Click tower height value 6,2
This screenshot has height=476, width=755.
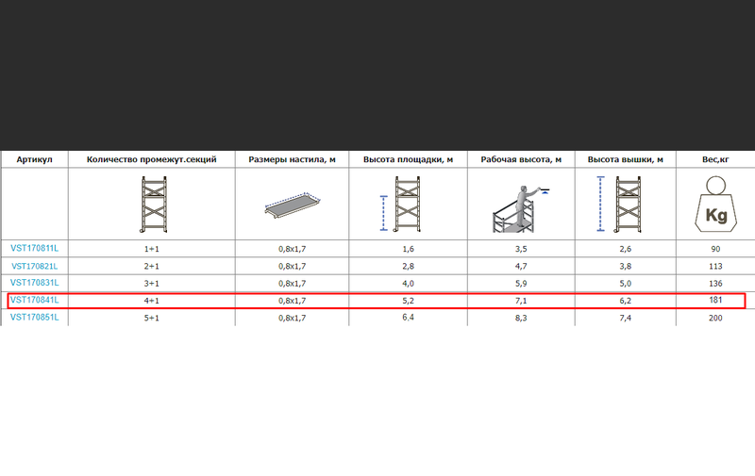coord(625,301)
